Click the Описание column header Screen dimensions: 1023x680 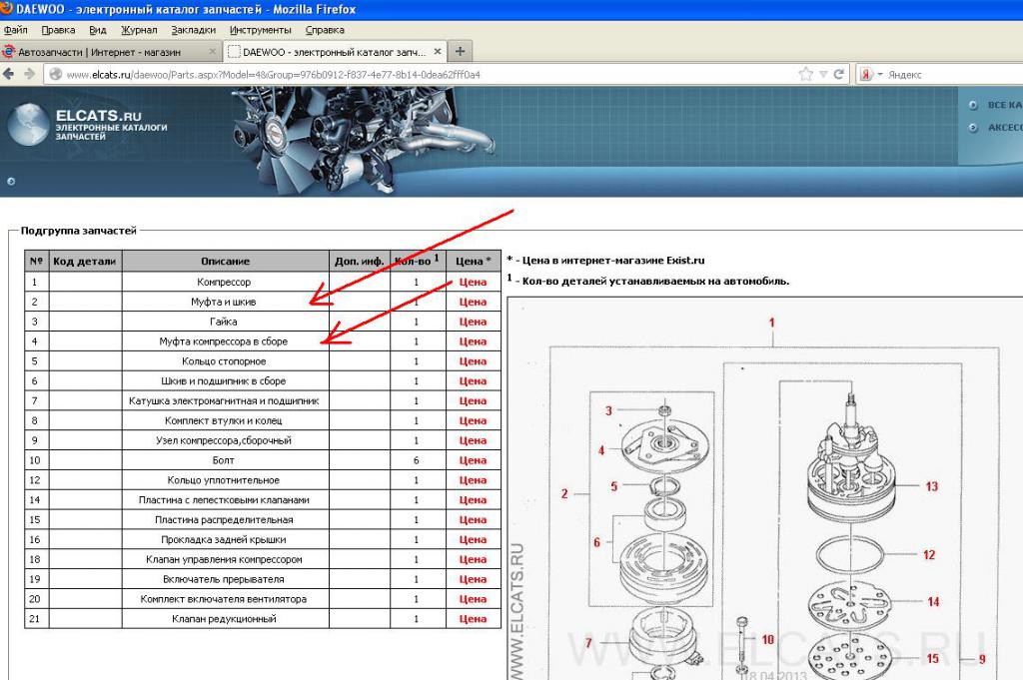pyautogui.click(x=225, y=261)
